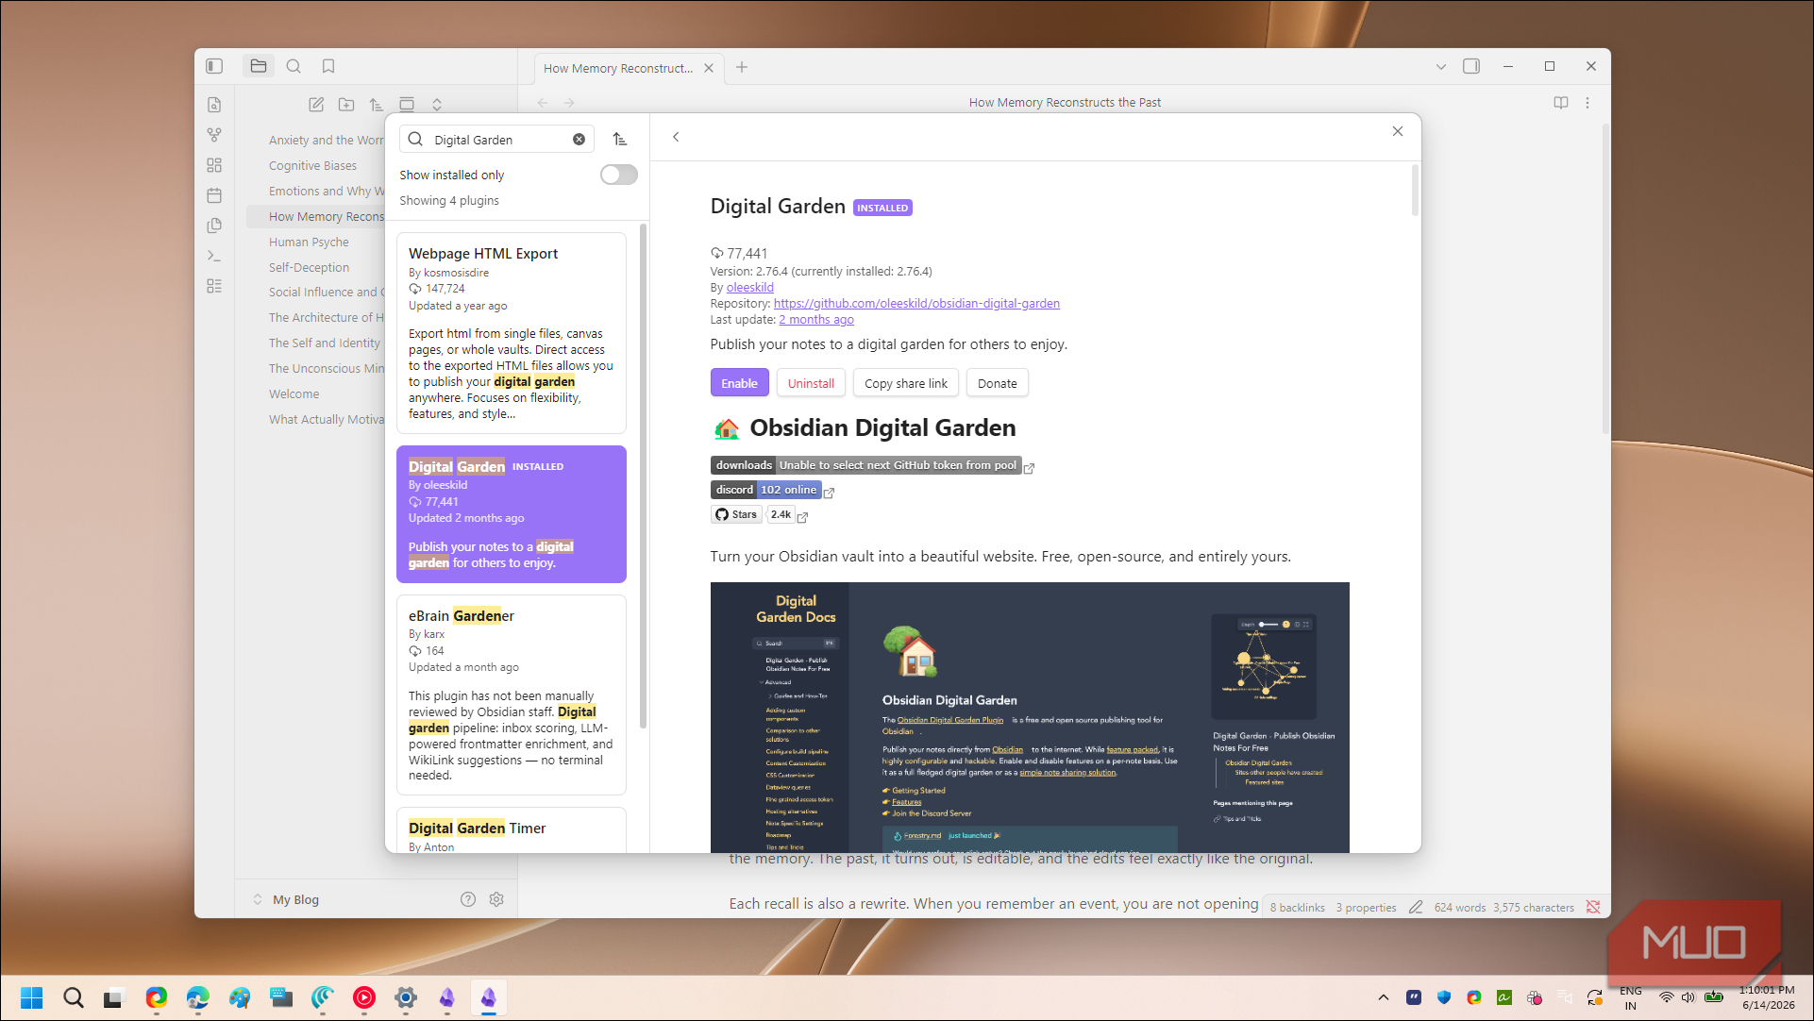The height and width of the screenshot is (1021, 1814).
Task: Open a new tab with plus button
Action: pyautogui.click(x=742, y=67)
